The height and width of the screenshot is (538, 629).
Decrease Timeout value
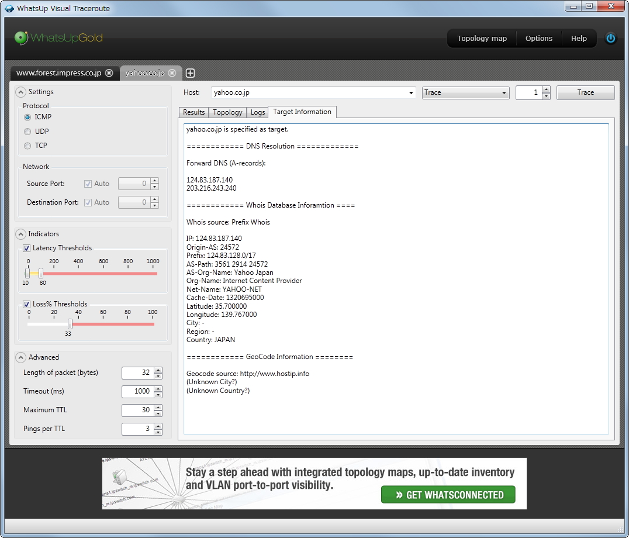pyautogui.click(x=158, y=395)
